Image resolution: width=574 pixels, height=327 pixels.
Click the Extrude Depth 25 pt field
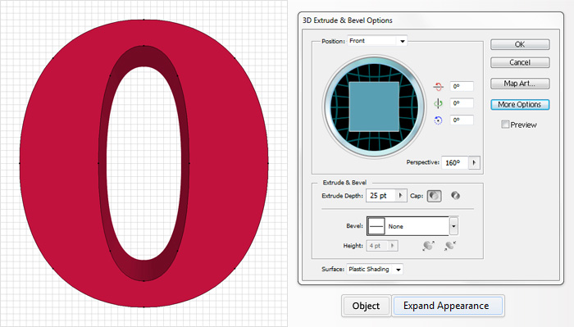pos(381,196)
